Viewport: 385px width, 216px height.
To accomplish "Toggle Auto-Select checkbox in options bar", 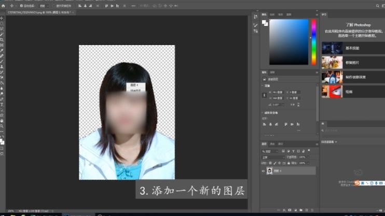I will [x=21, y=6].
